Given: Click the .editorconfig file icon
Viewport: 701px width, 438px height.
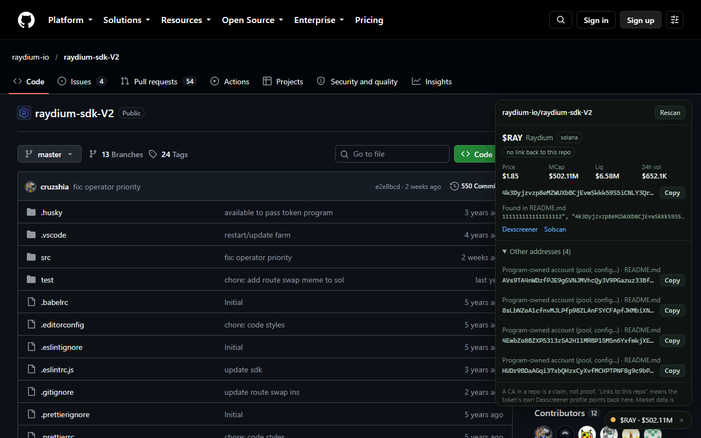Looking at the screenshot, I should 31,325.
